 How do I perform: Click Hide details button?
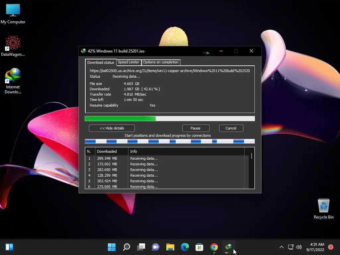(112, 128)
